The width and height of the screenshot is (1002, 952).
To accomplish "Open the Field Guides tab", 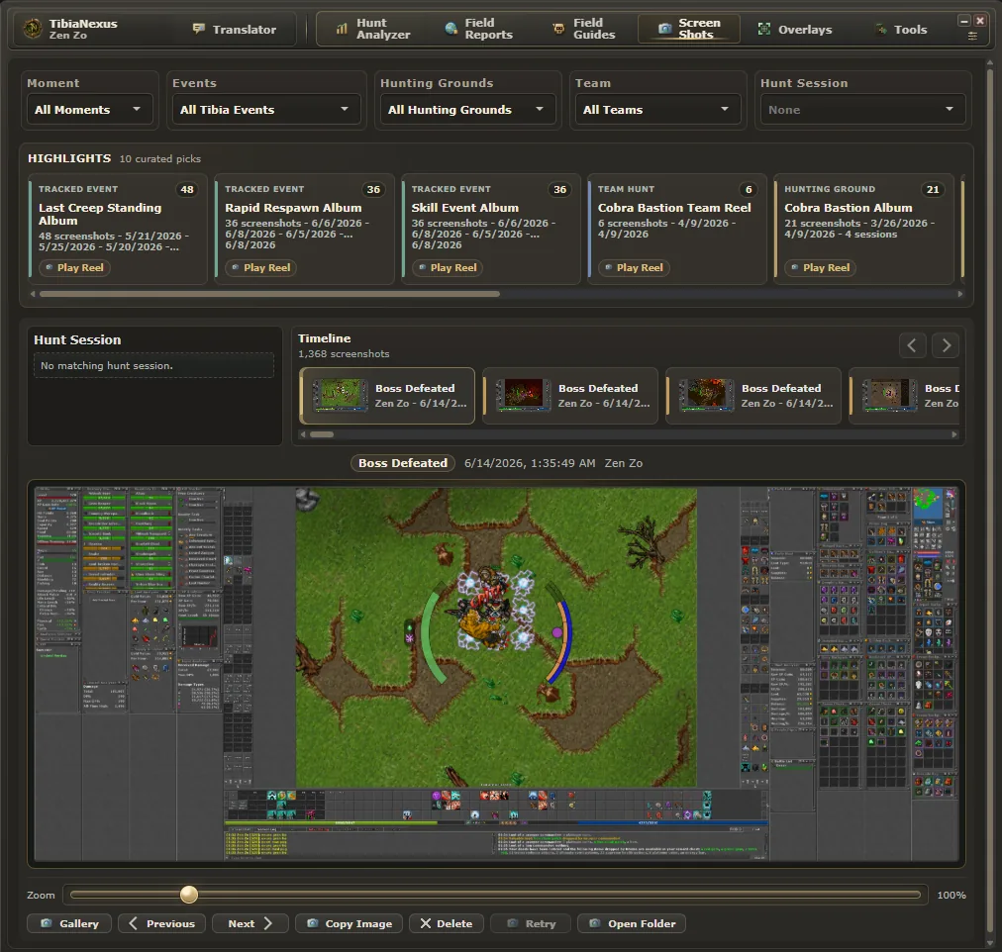I will [584, 30].
